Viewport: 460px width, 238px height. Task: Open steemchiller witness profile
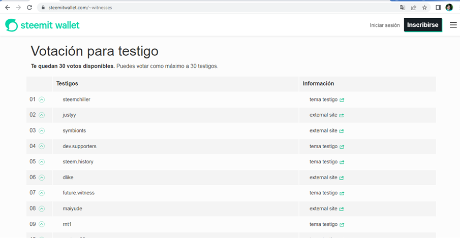(x=76, y=99)
